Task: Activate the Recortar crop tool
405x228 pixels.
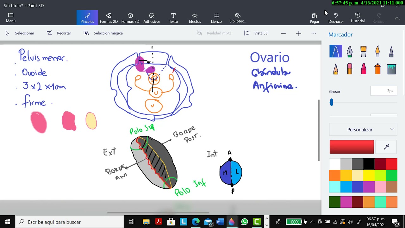Action: (x=59, y=33)
